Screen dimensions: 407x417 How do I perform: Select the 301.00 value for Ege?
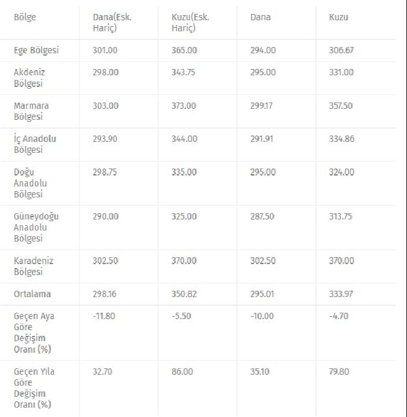click(x=105, y=50)
